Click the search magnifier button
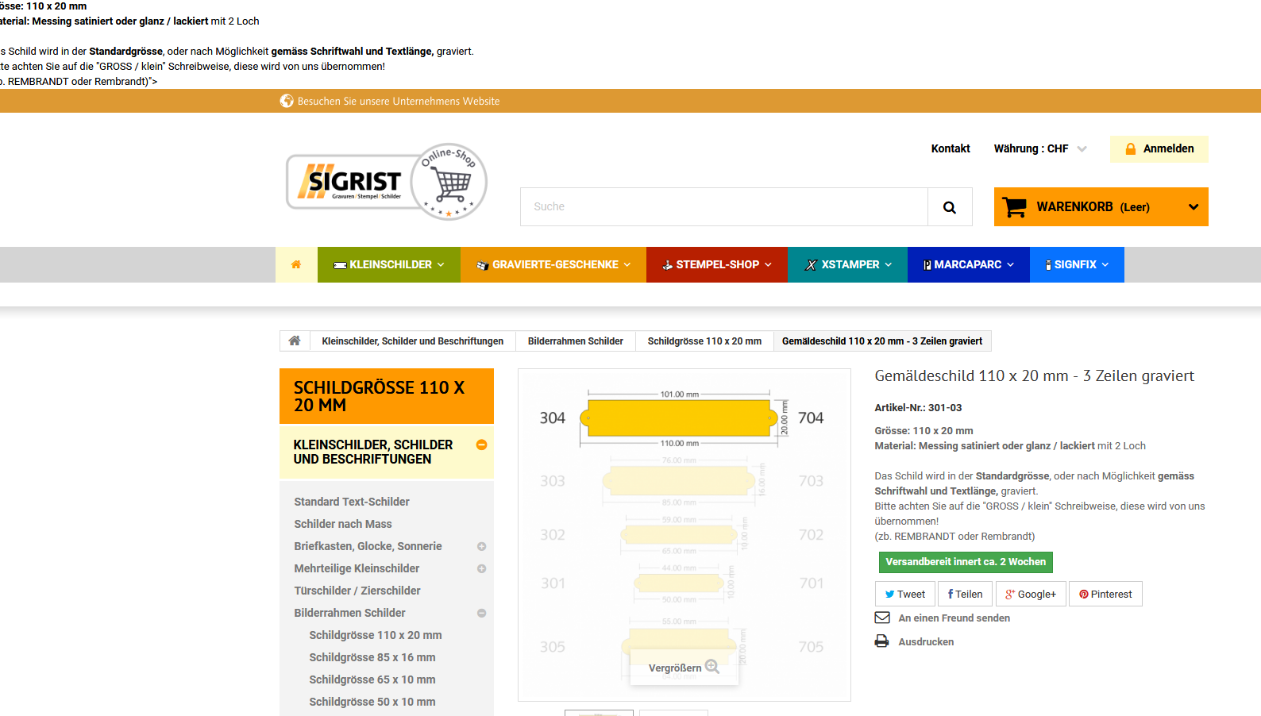Image resolution: width=1261 pixels, height=716 pixels. (x=950, y=207)
